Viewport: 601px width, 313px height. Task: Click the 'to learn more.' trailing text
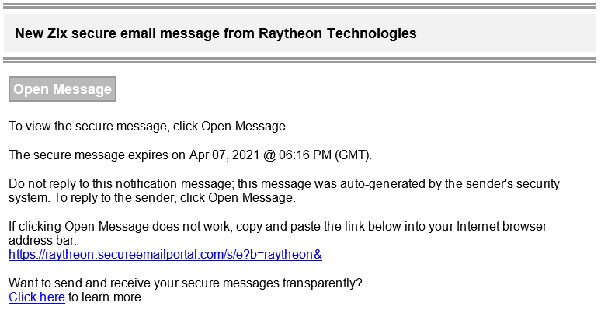click(x=106, y=297)
